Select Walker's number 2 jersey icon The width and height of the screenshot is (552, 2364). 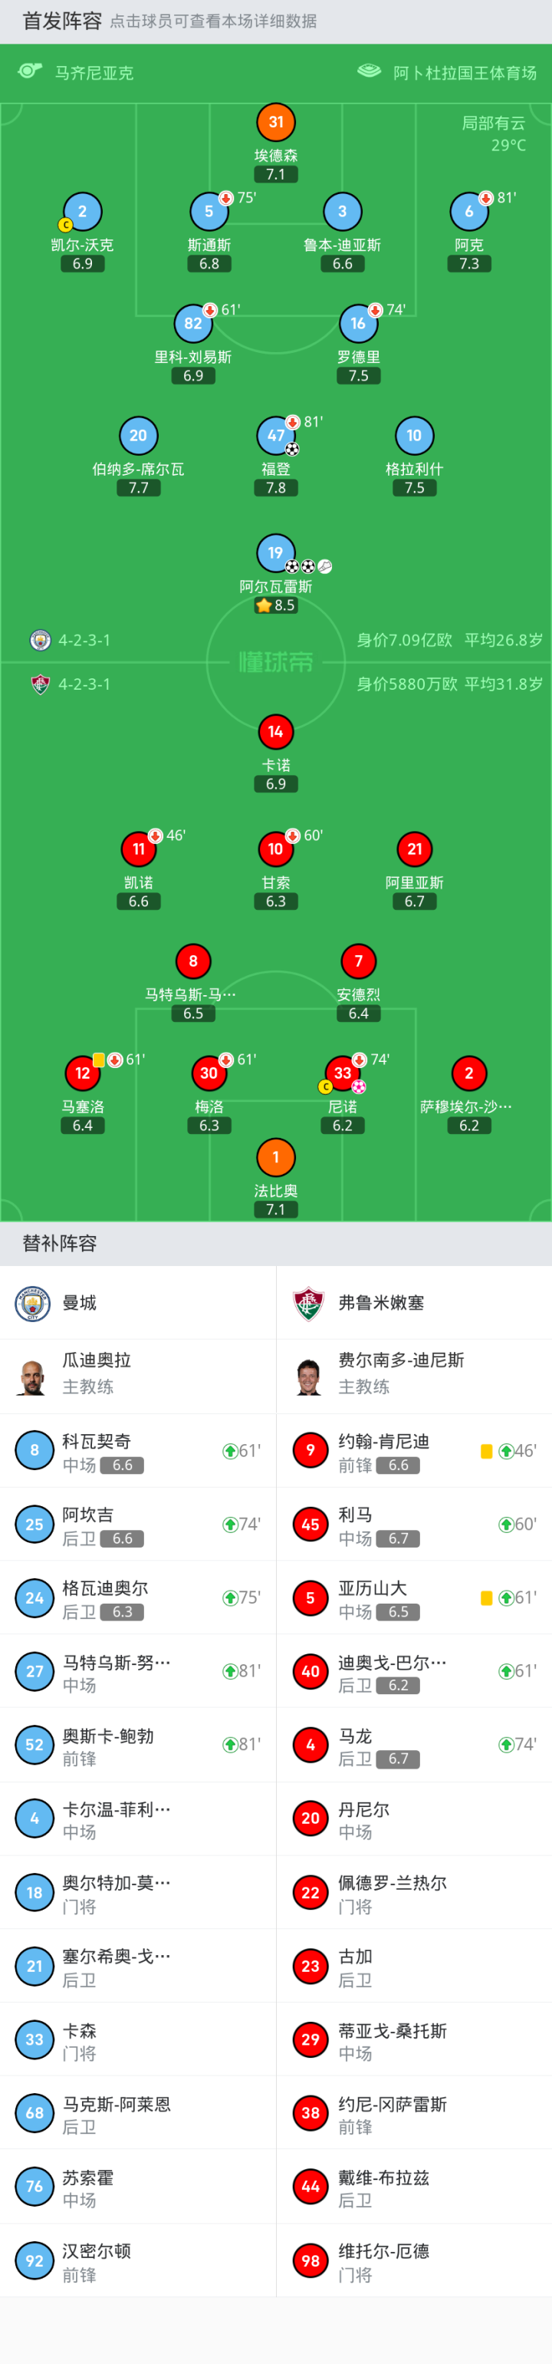coord(83,211)
